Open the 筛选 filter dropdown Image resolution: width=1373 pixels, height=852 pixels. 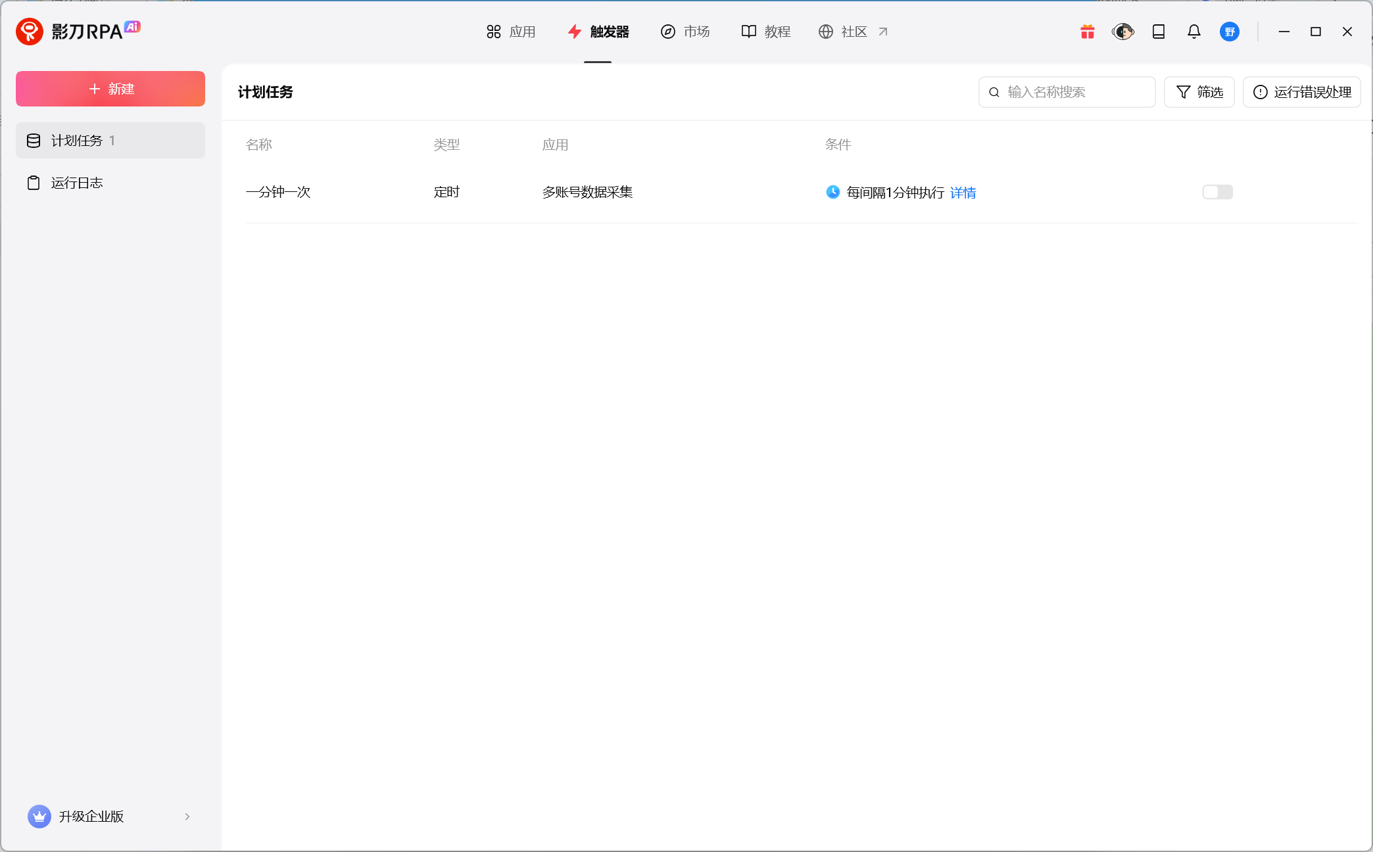[1199, 92]
